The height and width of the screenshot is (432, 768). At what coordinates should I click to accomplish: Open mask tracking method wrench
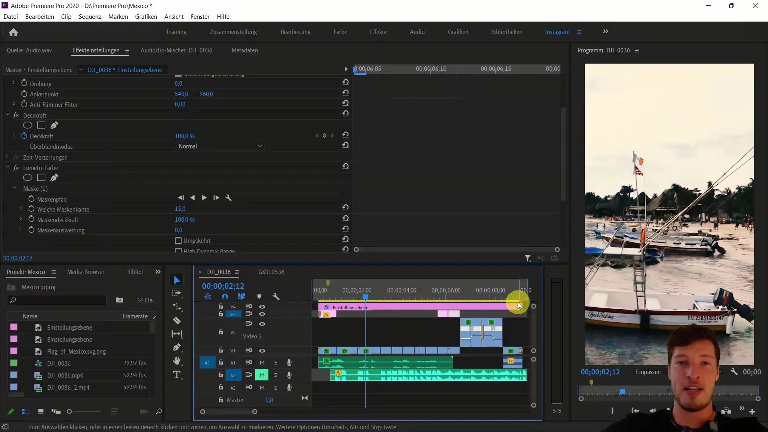pyautogui.click(x=228, y=198)
